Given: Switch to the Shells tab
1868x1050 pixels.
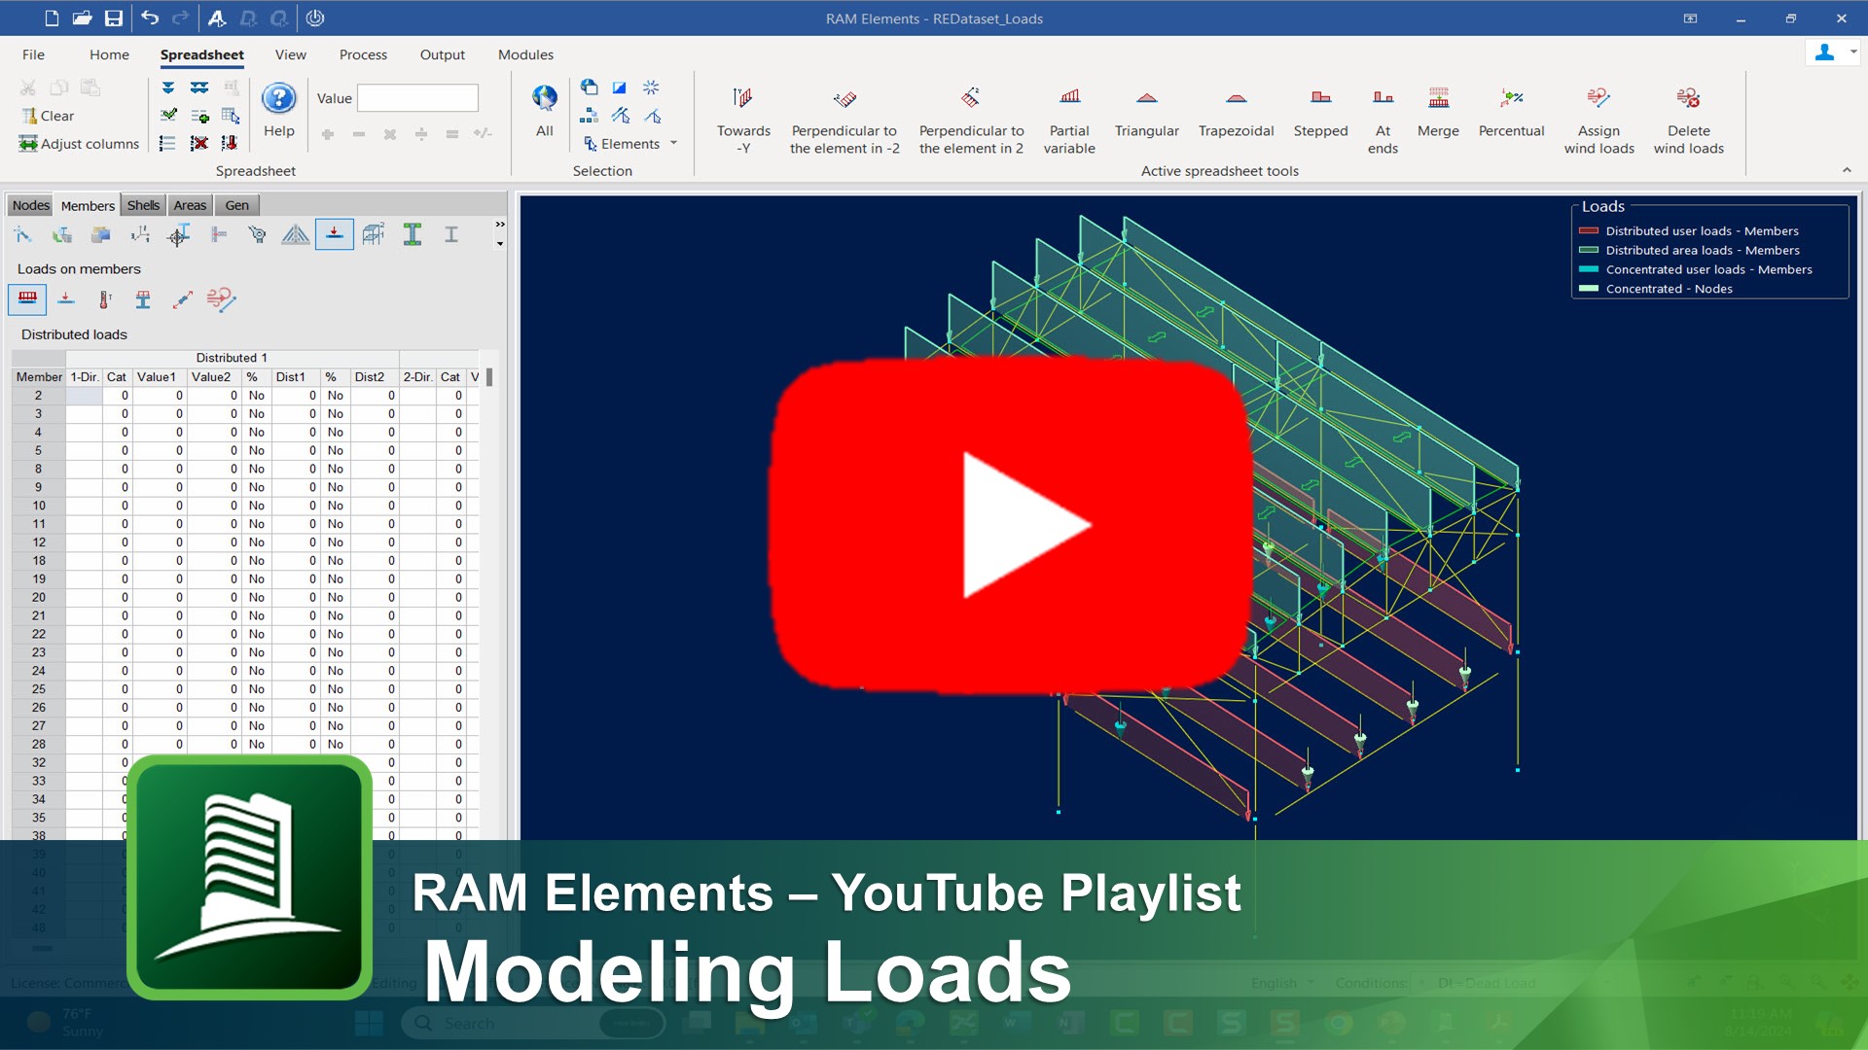Looking at the screenshot, I should pos(143,205).
